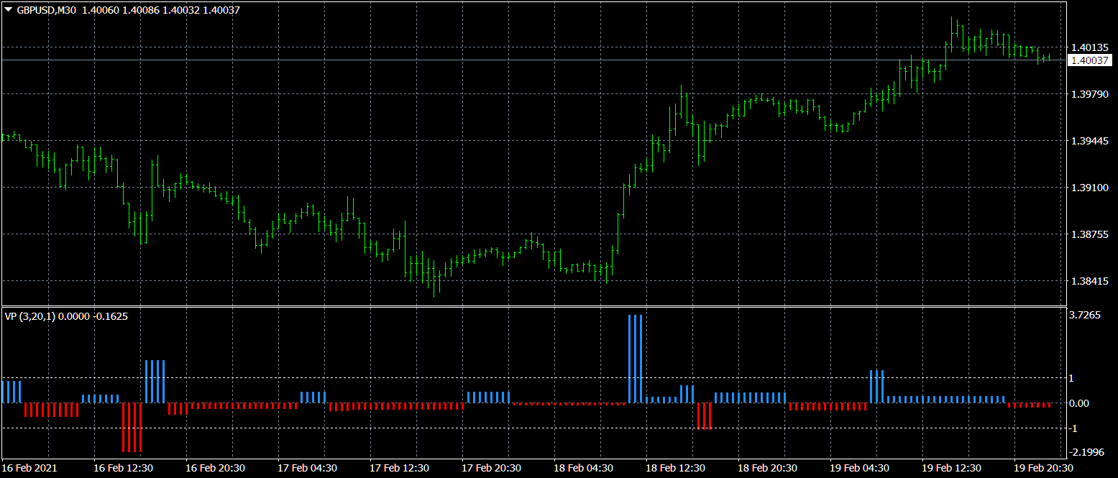This screenshot has width=1118, height=478.
Task: Click the 17 Feb 04:30 time label
Action: [307, 468]
